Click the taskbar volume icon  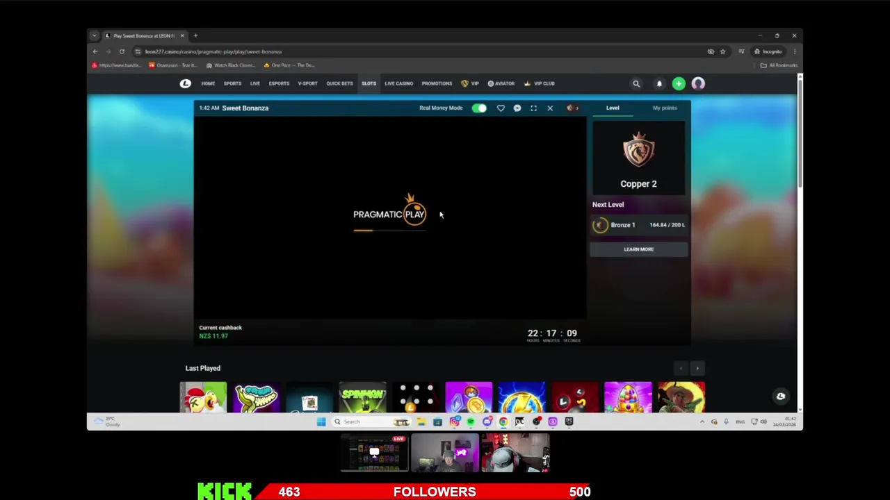pos(763,422)
